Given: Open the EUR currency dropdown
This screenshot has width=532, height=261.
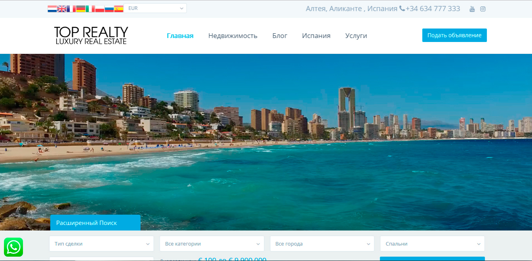Looking at the screenshot, I should pyautogui.click(x=155, y=8).
